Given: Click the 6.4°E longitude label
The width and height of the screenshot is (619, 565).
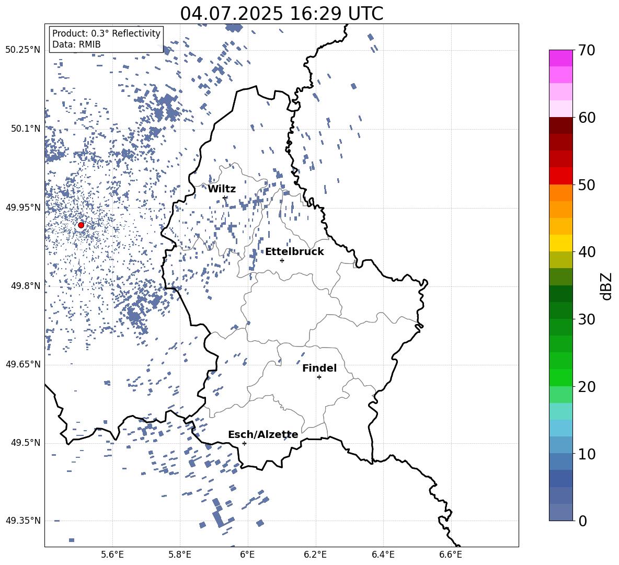Looking at the screenshot, I should tap(383, 555).
